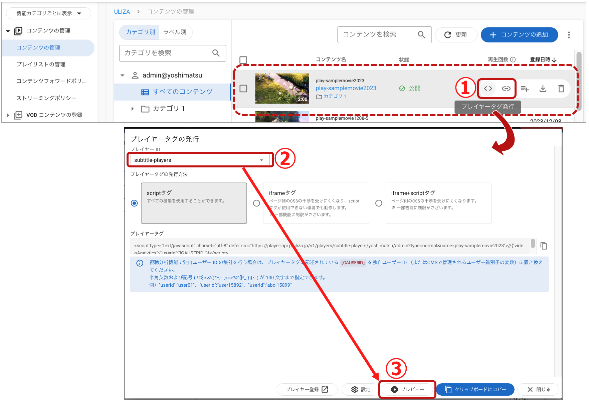The height and width of the screenshot is (403, 589).
Task: Click the info icon in blue notice
Action: [140, 263]
